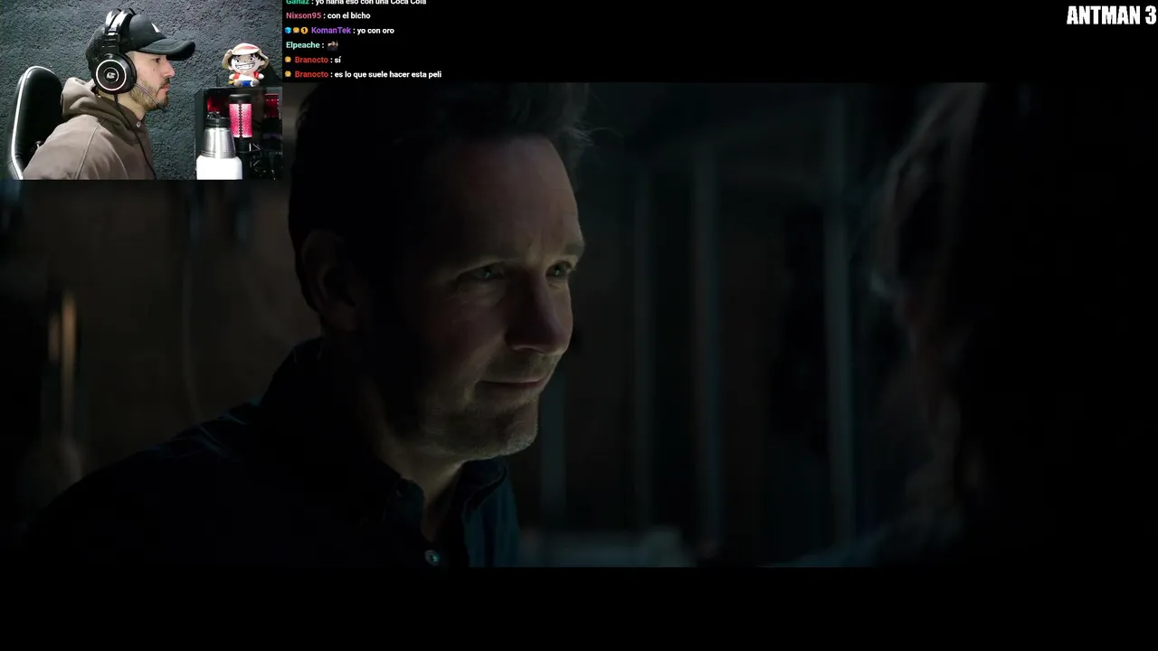The width and height of the screenshot is (1158, 651).
Task: Select Branocto's name on the "sí" message
Action: (311, 60)
